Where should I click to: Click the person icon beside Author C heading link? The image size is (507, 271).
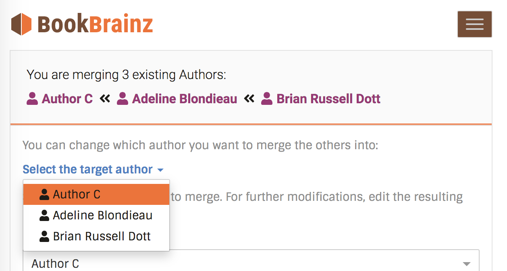(x=32, y=99)
